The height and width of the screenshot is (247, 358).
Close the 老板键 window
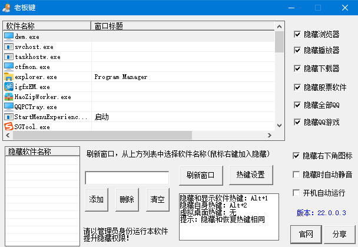(345, 8)
